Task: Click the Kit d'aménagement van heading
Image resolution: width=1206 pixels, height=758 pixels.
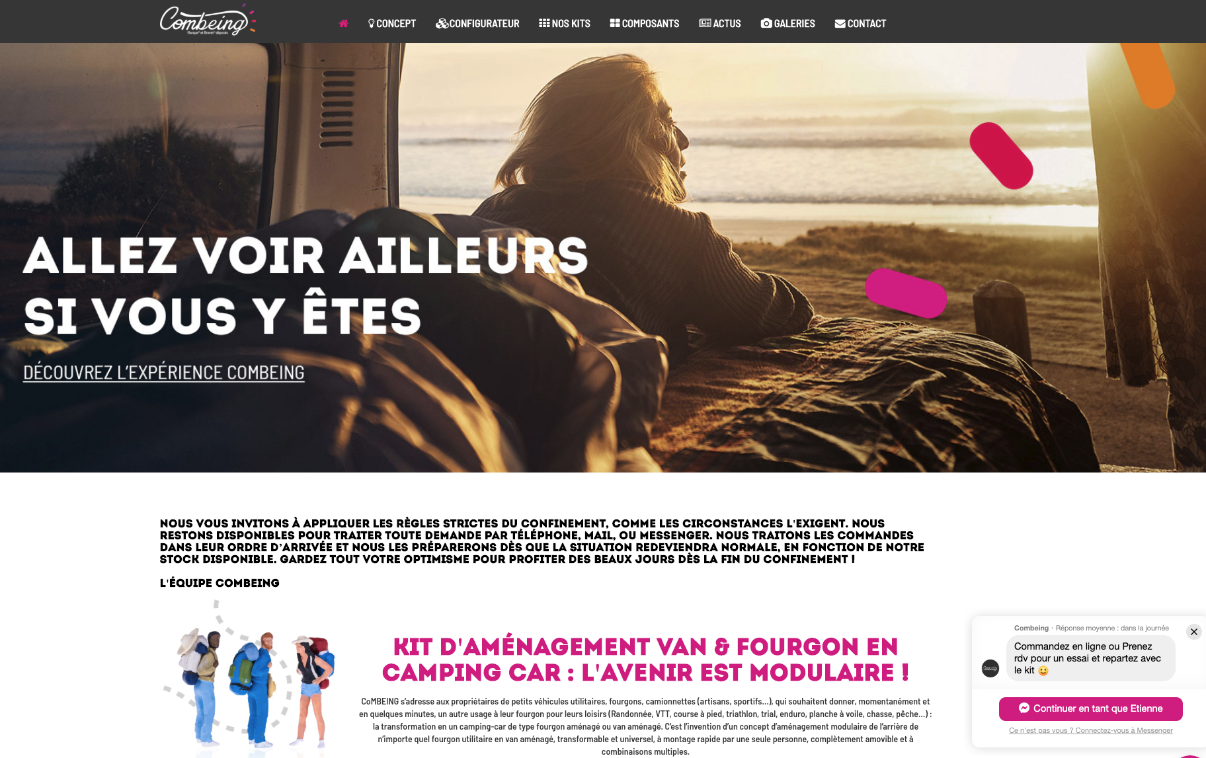Action: pos(645,660)
